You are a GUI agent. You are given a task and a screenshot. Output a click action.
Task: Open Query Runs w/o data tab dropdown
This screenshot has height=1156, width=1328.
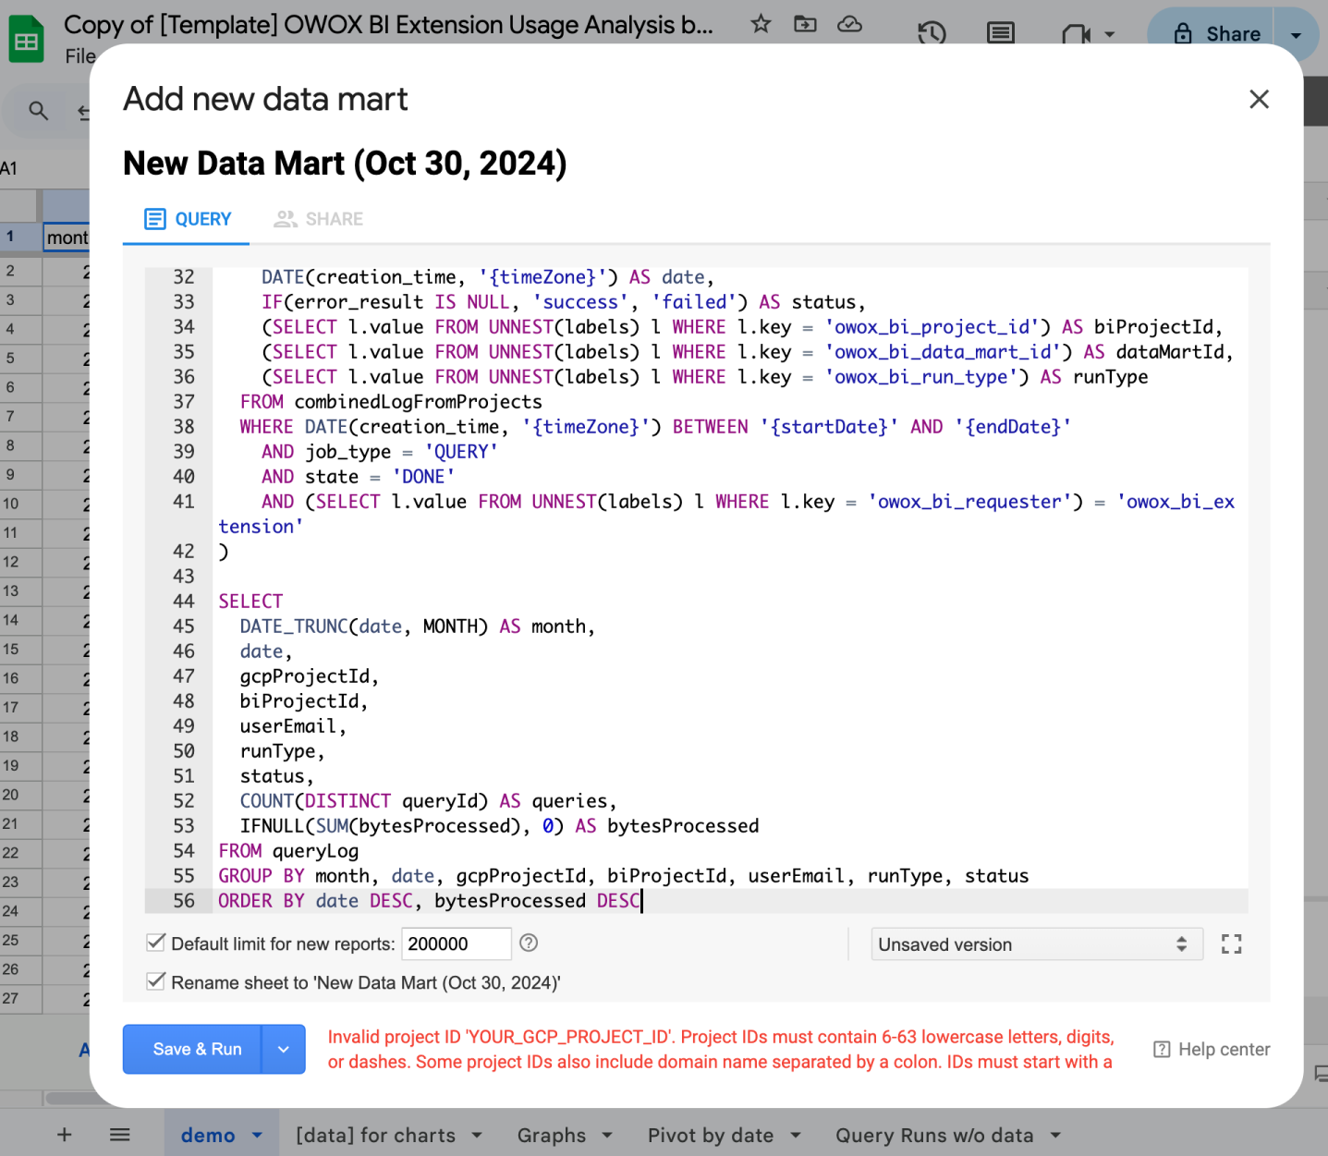pyautogui.click(x=1055, y=1135)
